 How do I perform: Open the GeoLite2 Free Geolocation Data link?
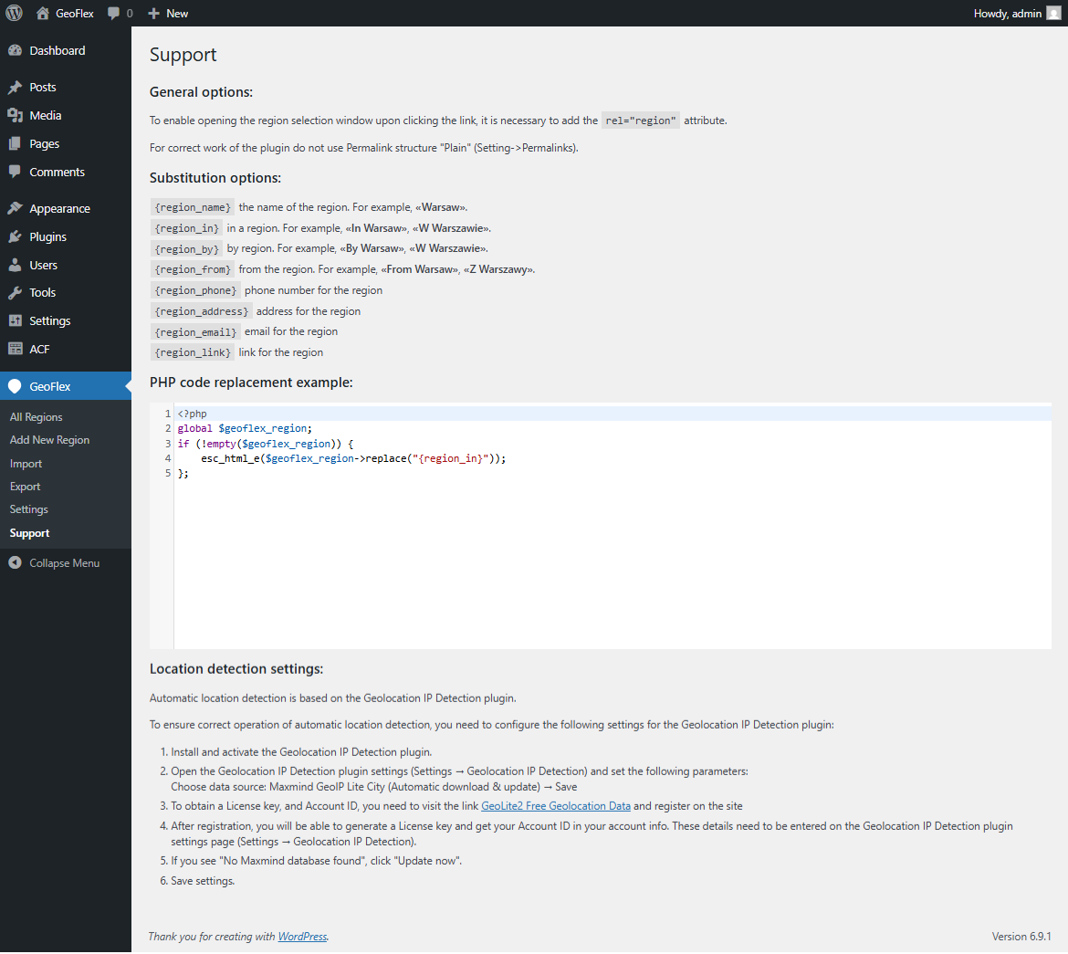pyautogui.click(x=555, y=806)
